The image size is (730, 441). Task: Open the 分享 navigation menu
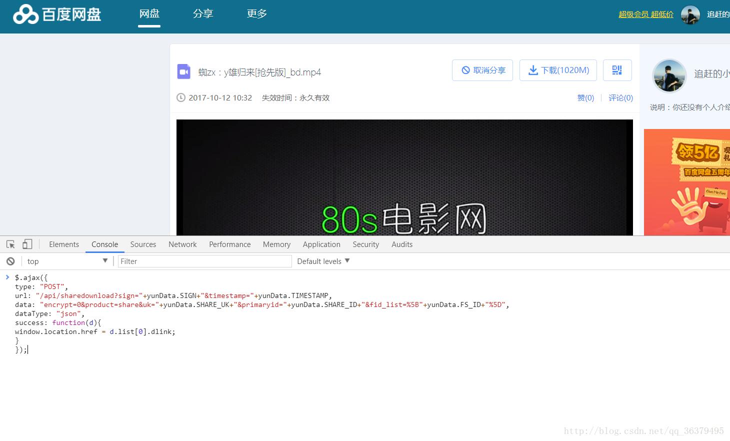(x=203, y=14)
